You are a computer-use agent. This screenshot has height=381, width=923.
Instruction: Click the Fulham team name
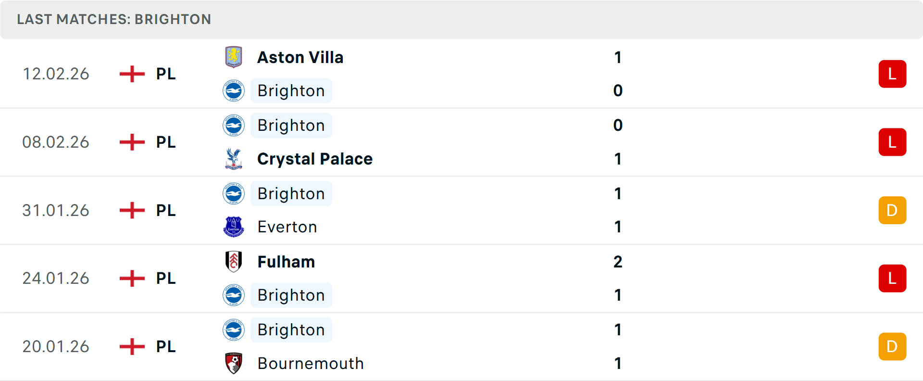coord(286,262)
